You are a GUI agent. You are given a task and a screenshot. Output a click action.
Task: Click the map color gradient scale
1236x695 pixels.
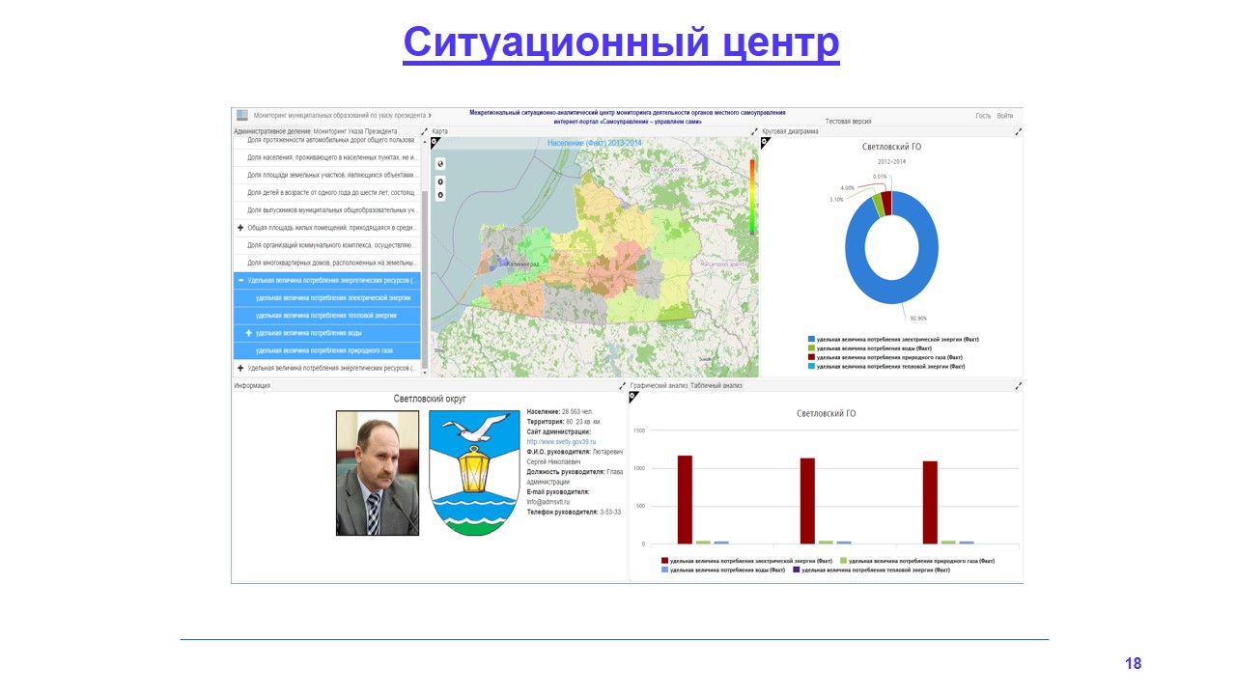tap(752, 197)
